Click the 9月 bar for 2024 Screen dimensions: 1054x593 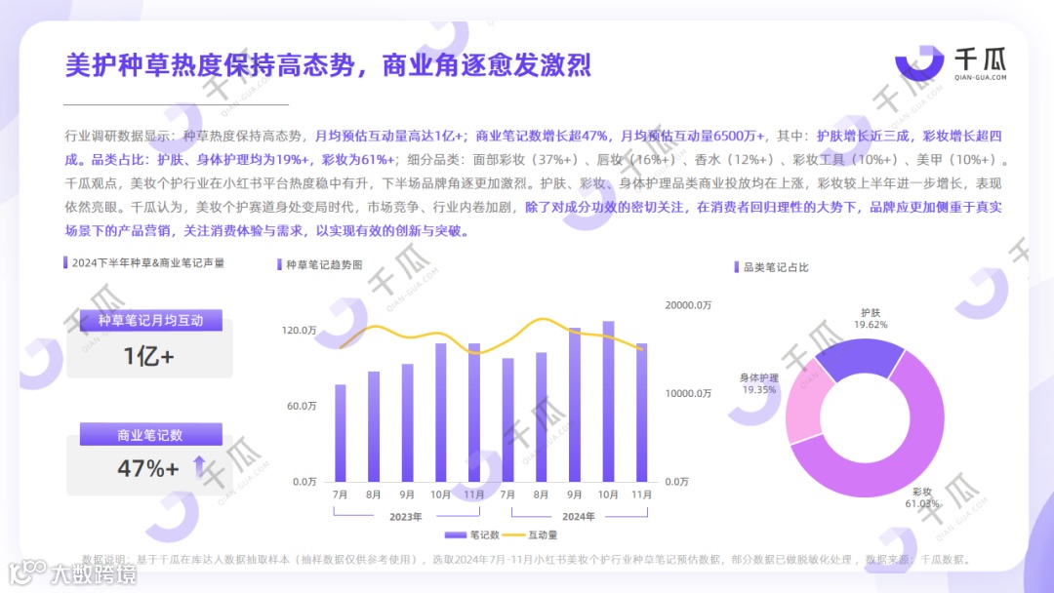tap(575, 405)
